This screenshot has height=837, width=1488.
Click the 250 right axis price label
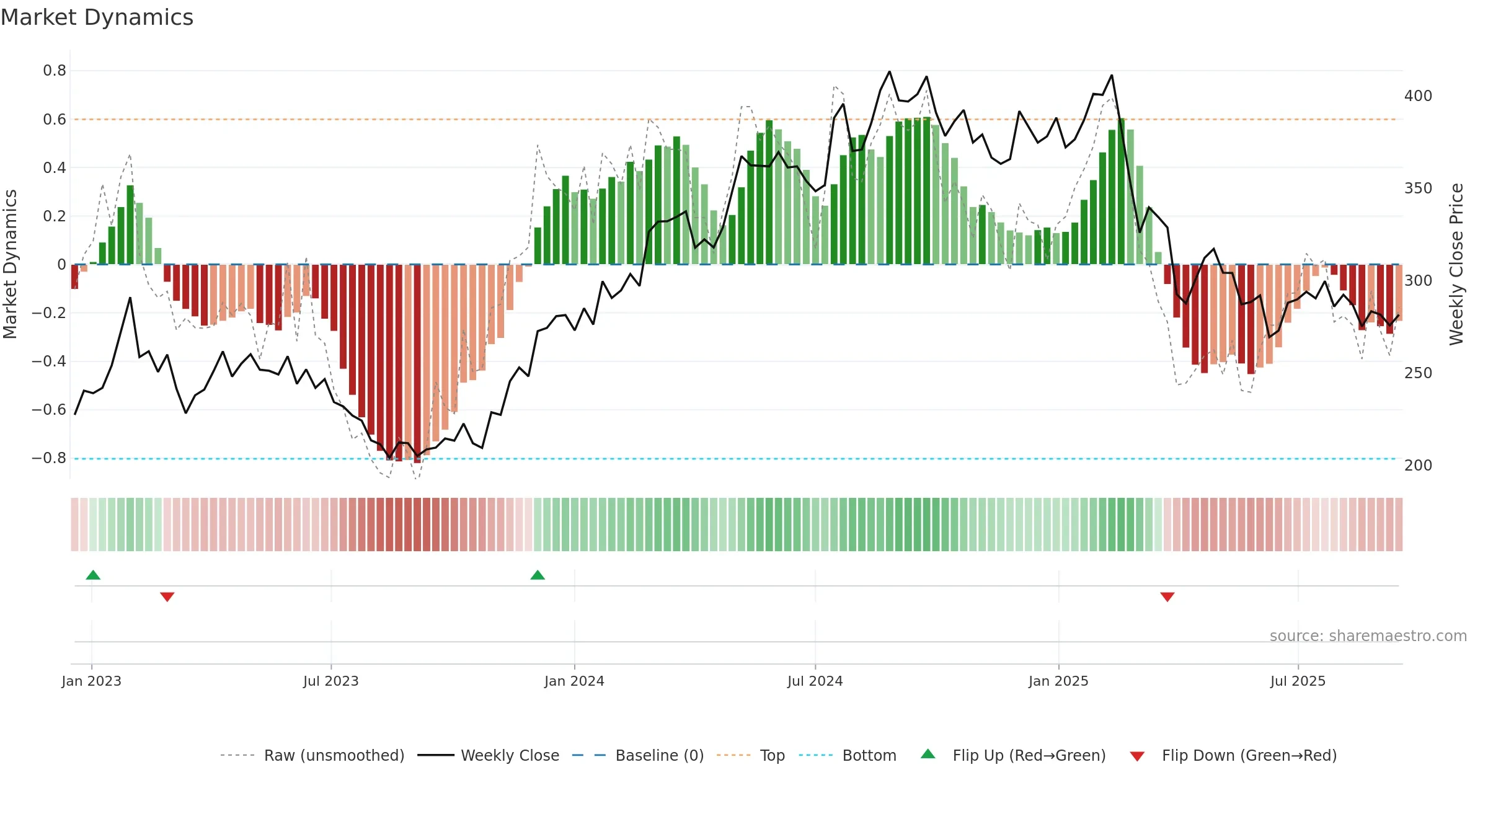[1418, 373]
